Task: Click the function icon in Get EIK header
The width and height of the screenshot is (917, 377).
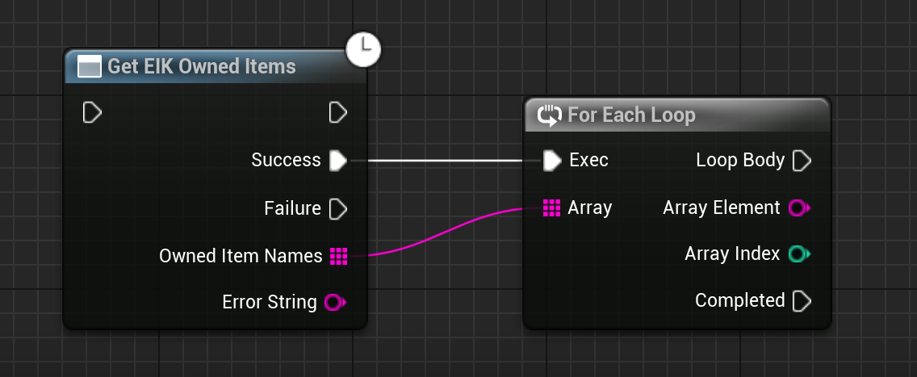Action: [89, 66]
